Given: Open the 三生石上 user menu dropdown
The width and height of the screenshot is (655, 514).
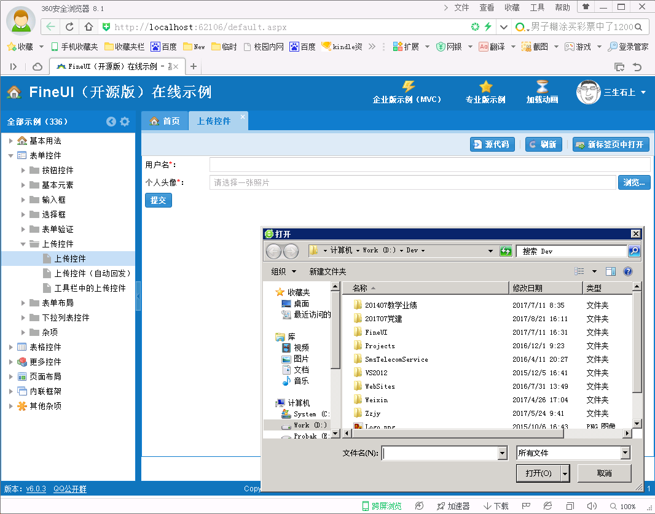Looking at the screenshot, I should tap(643, 93).
